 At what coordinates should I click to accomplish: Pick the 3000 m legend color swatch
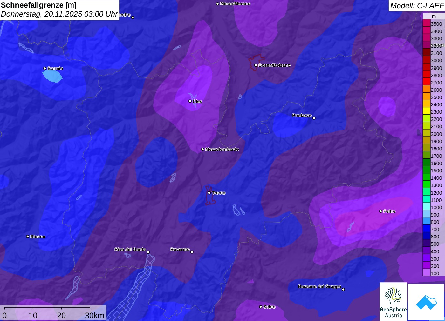427,60
